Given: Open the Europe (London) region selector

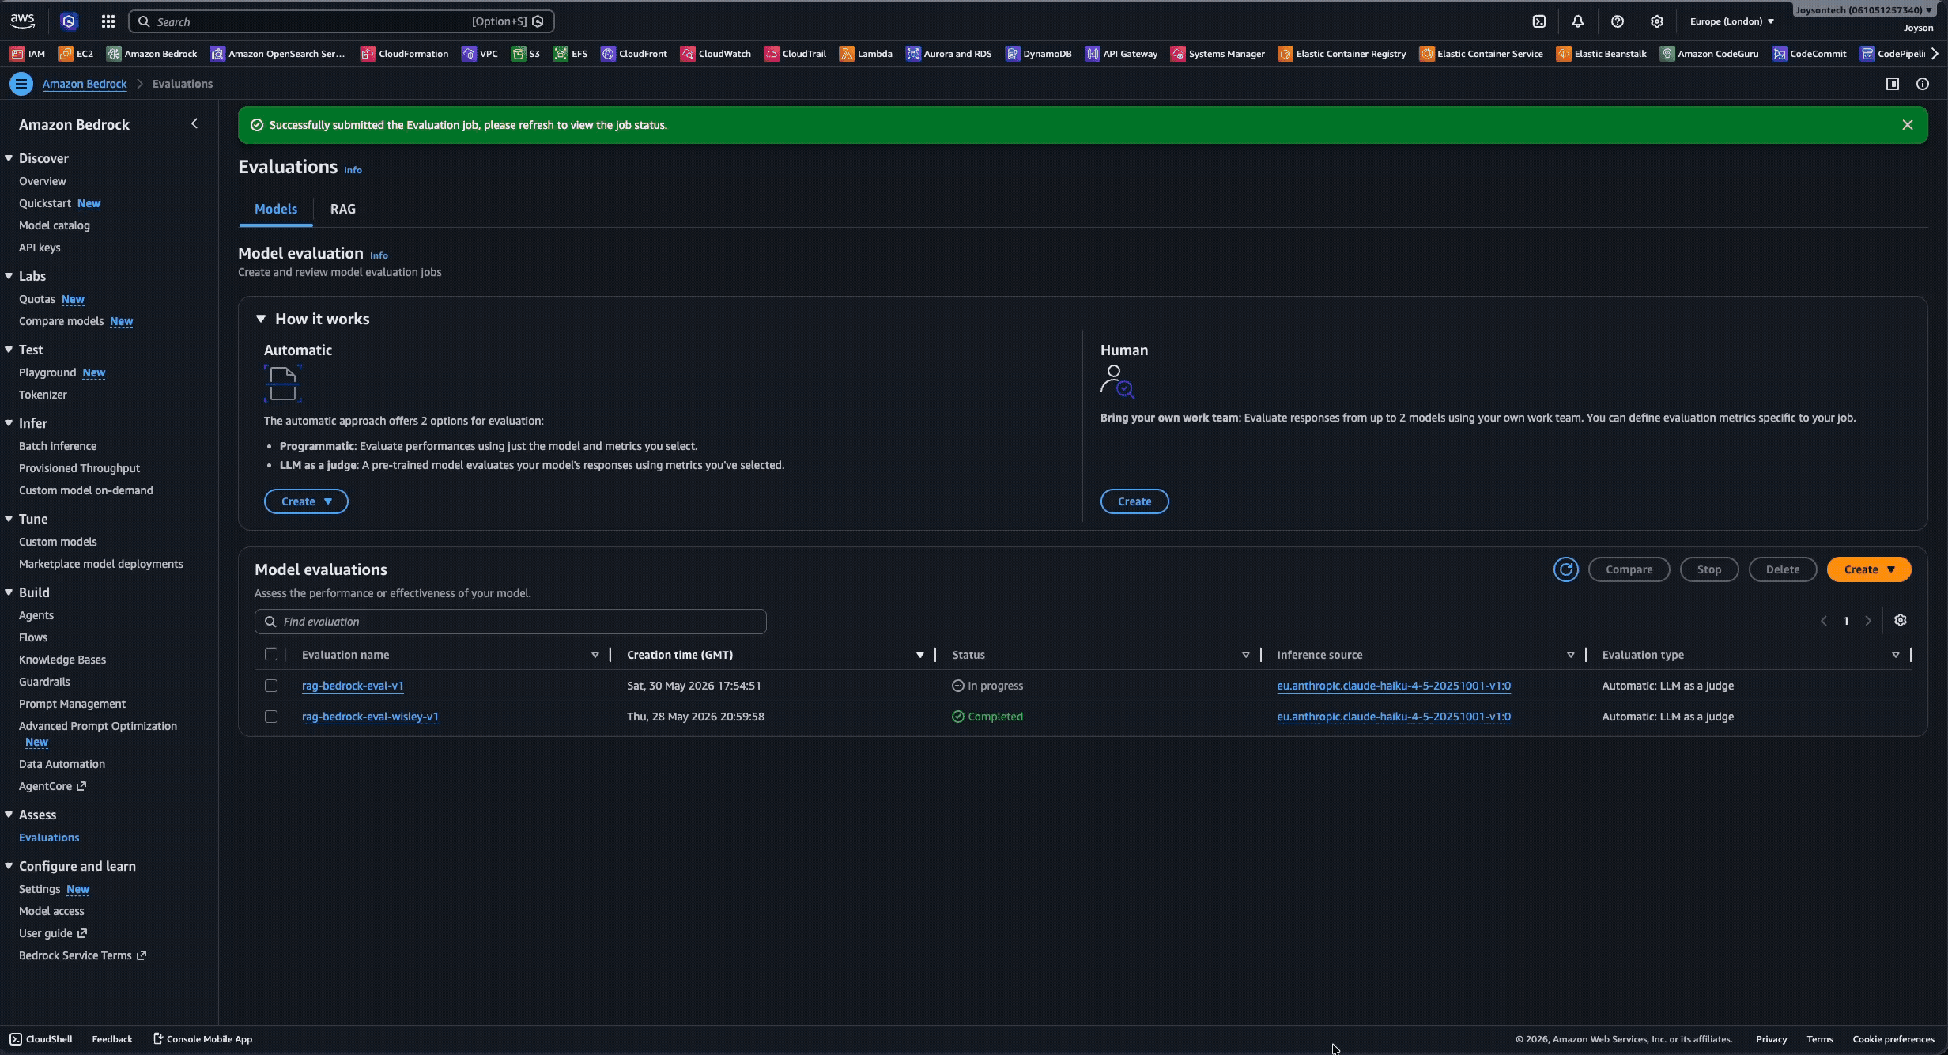Looking at the screenshot, I should click(x=1731, y=21).
